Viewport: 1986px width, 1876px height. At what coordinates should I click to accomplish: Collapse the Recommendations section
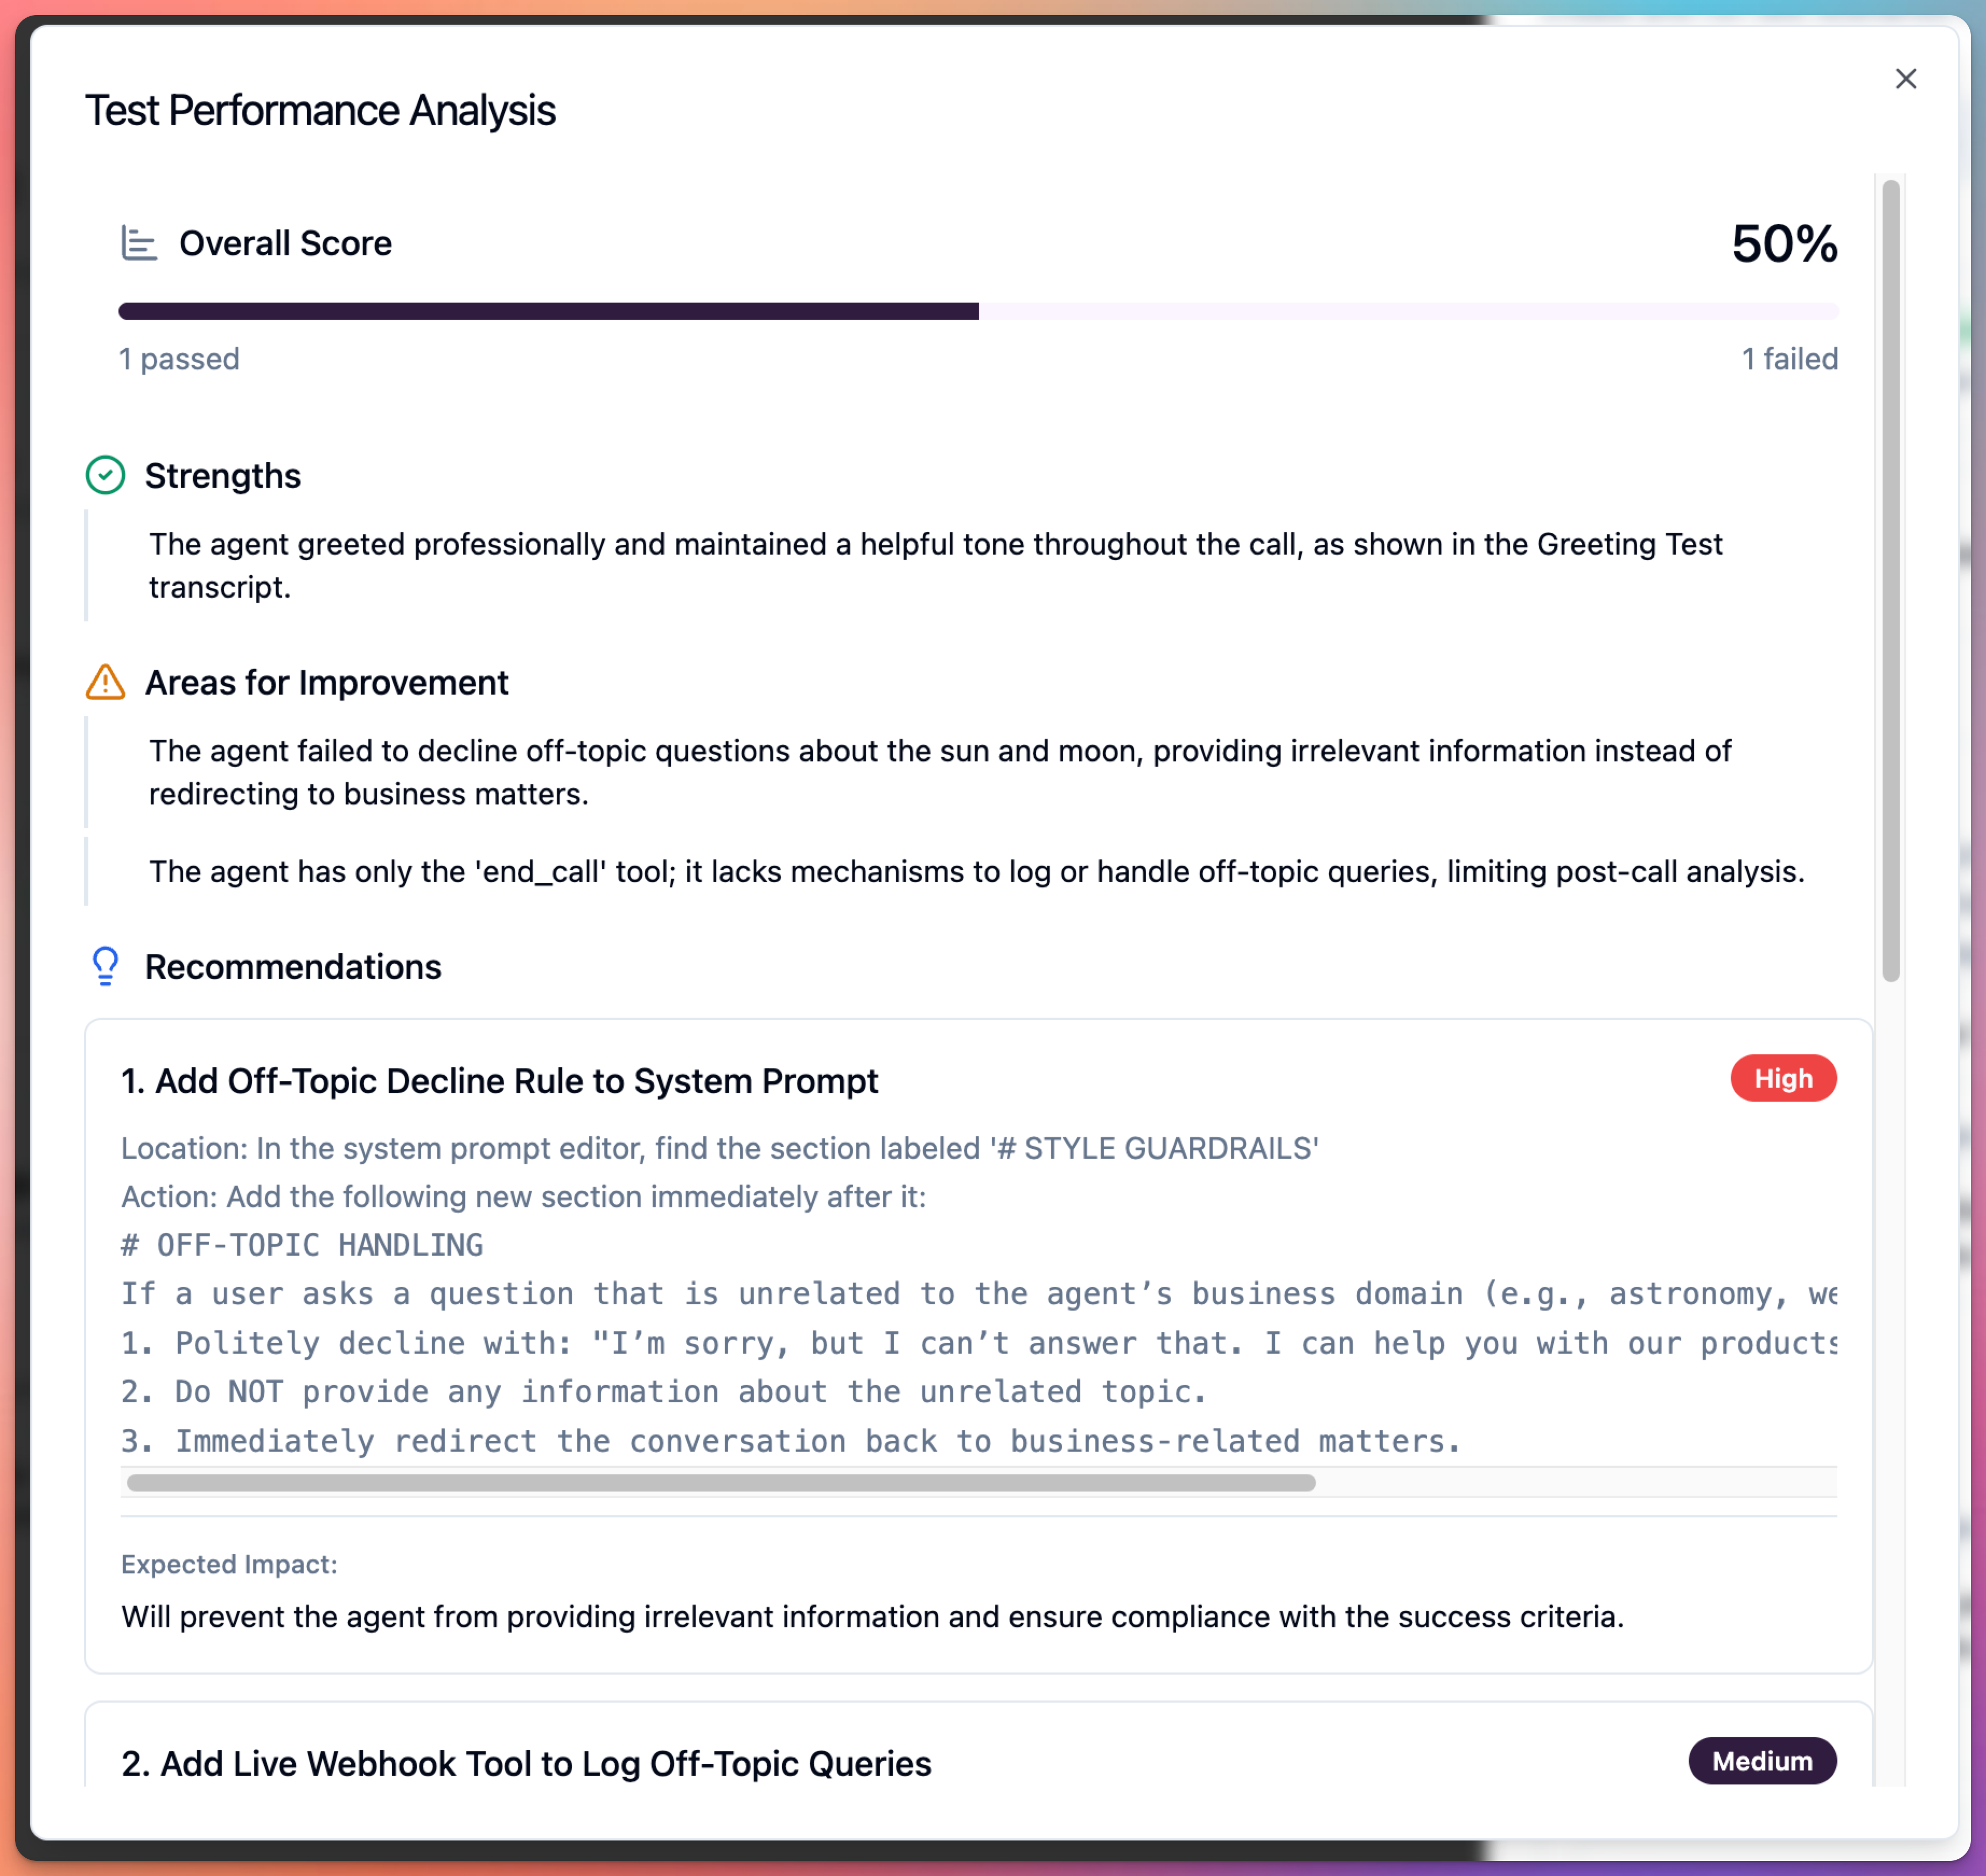[293, 966]
